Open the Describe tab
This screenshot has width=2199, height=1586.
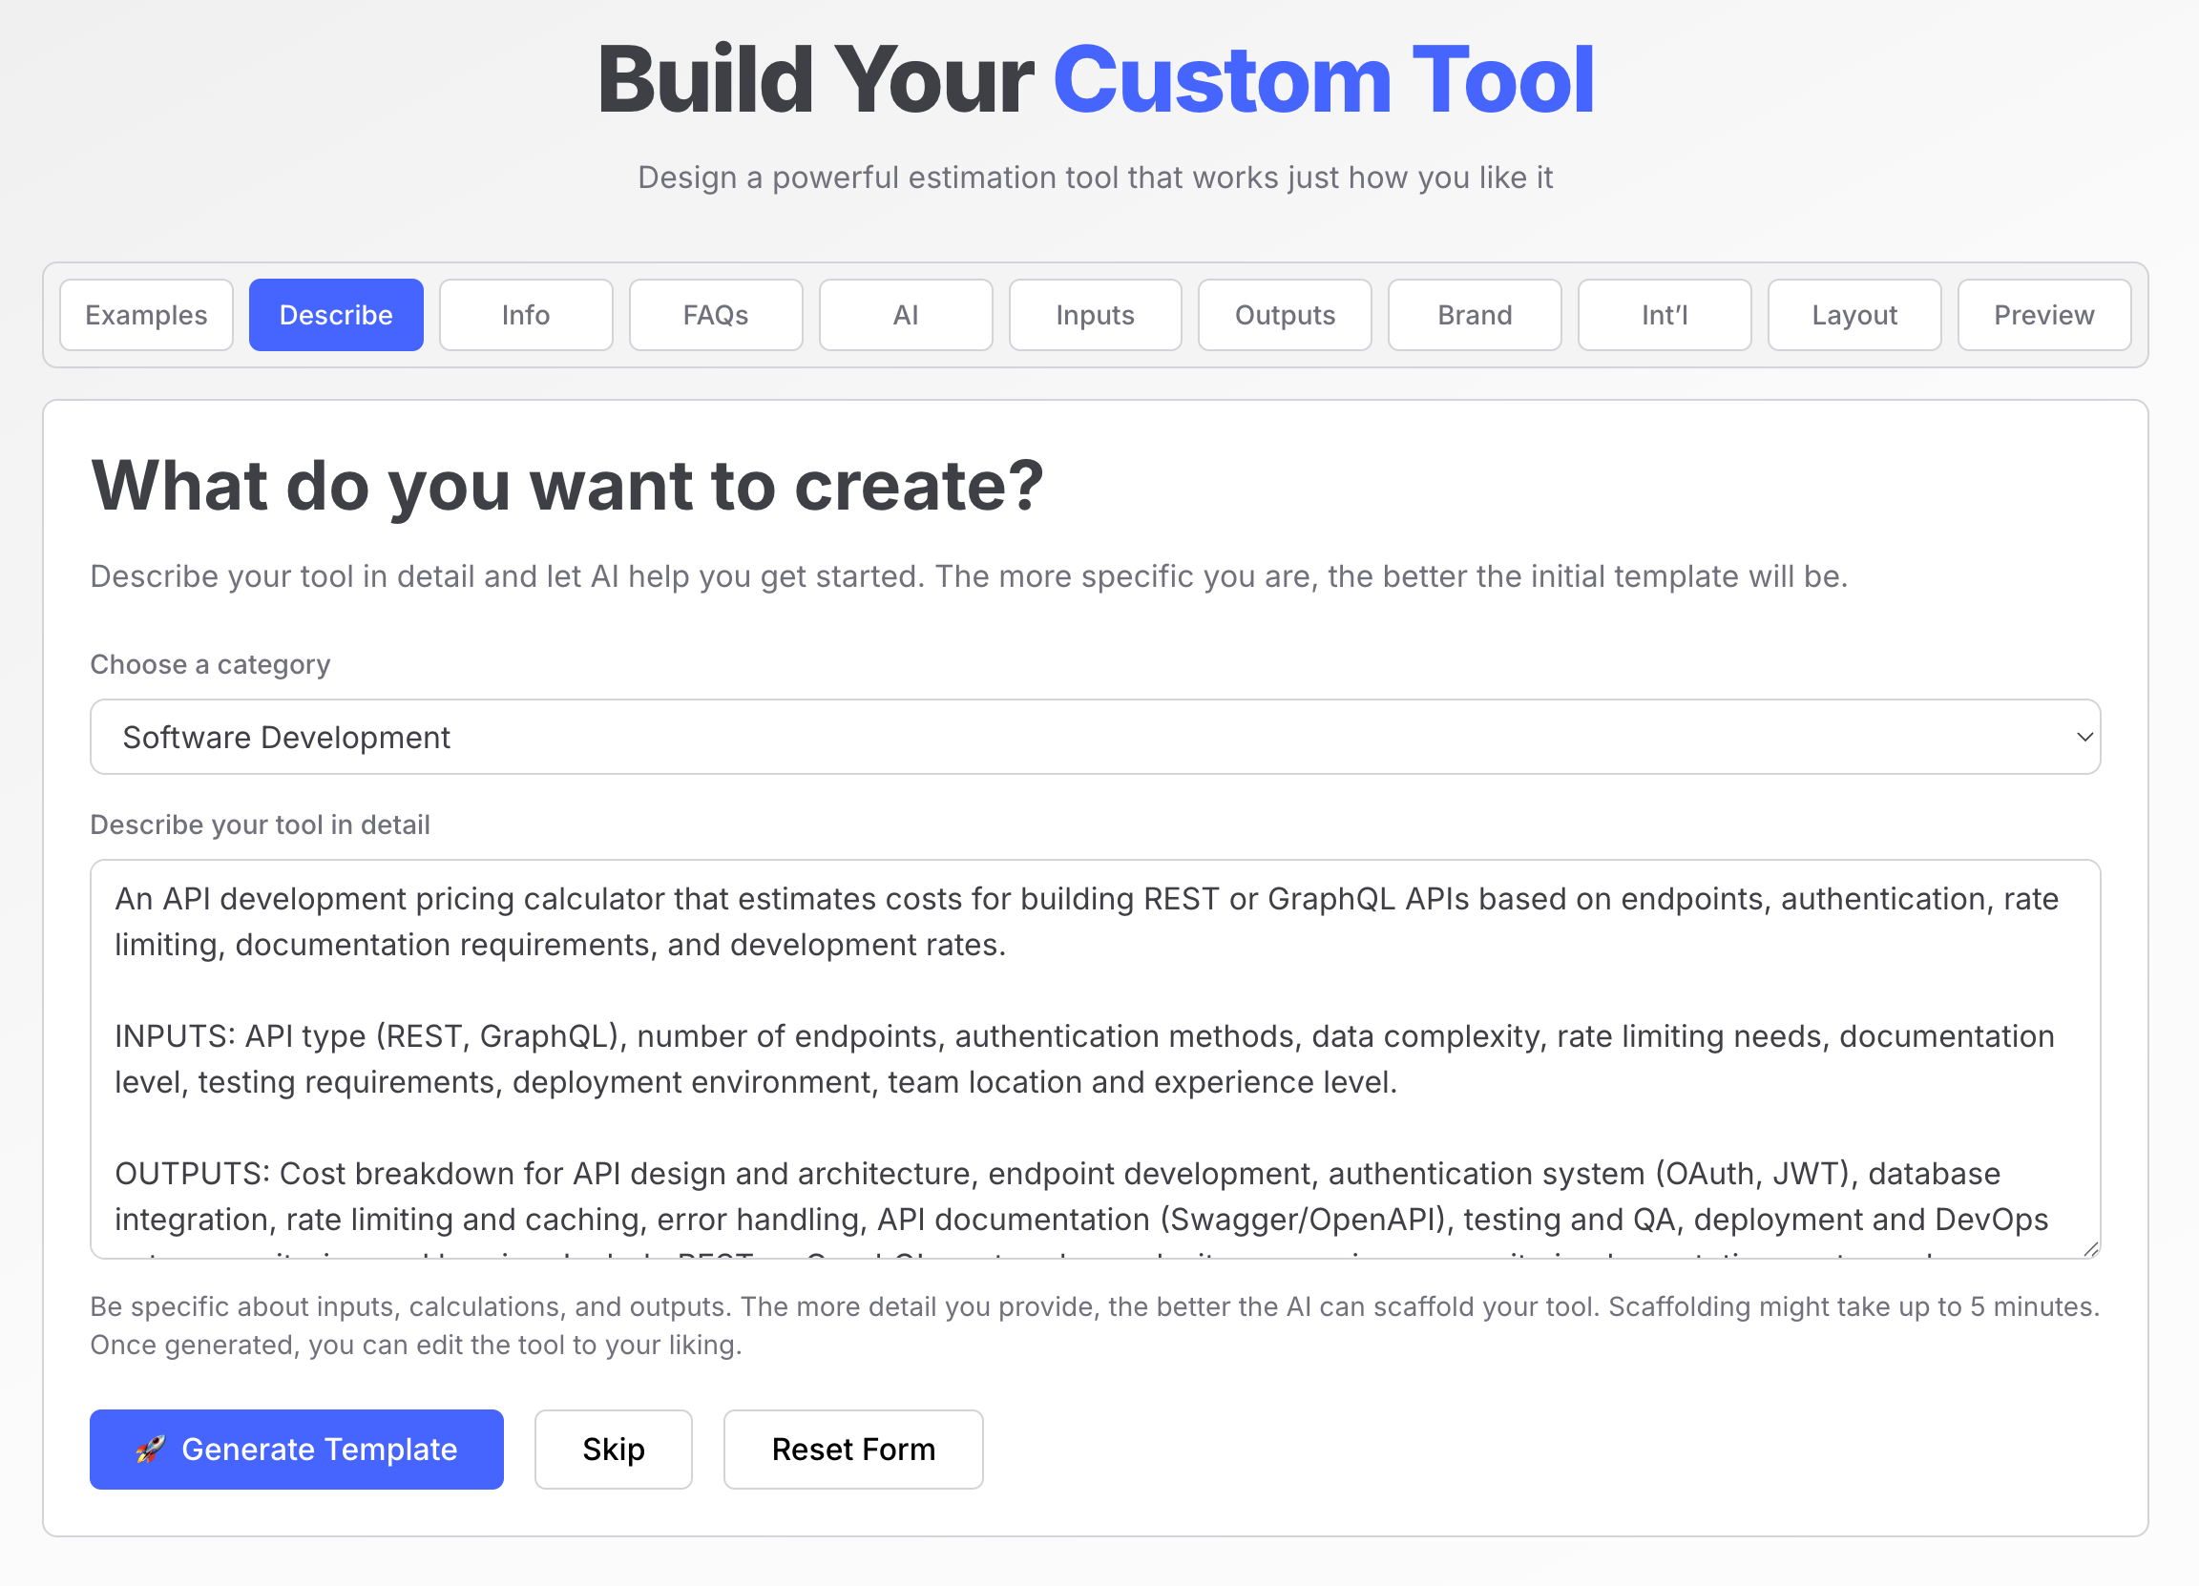[x=335, y=315]
